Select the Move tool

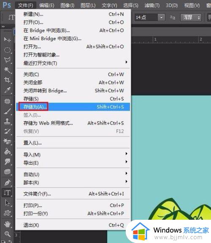tap(7, 40)
